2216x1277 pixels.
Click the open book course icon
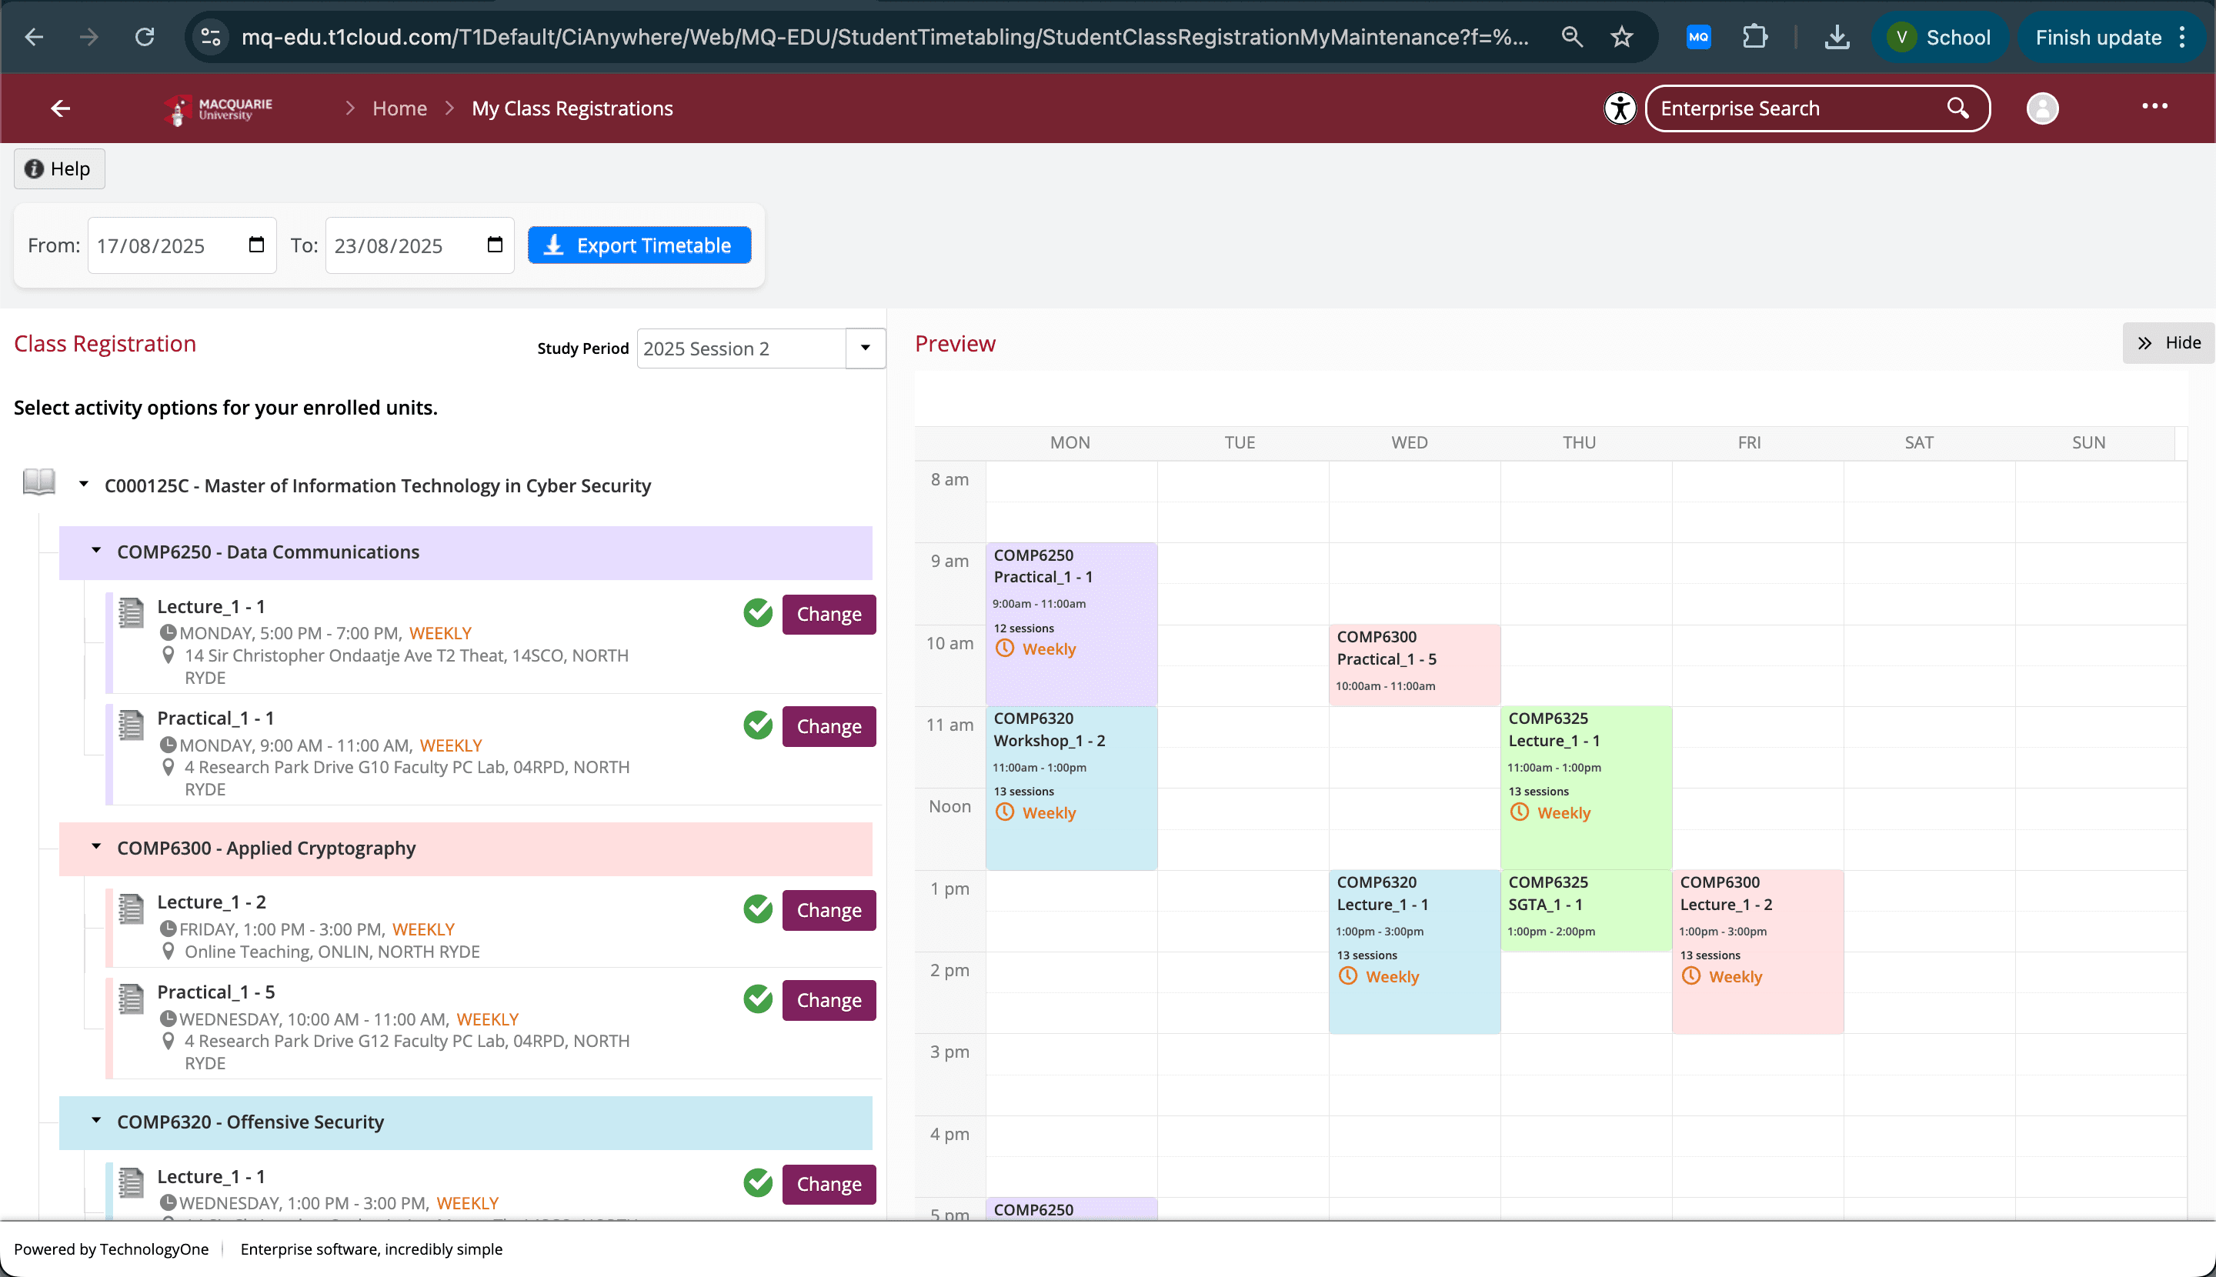coord(38,482)
